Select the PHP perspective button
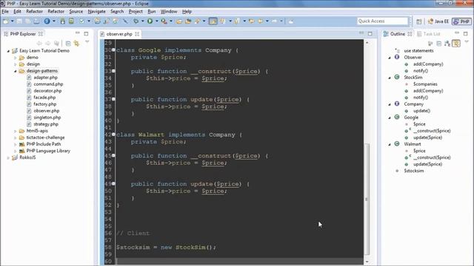474x266 pixels. 461,21
